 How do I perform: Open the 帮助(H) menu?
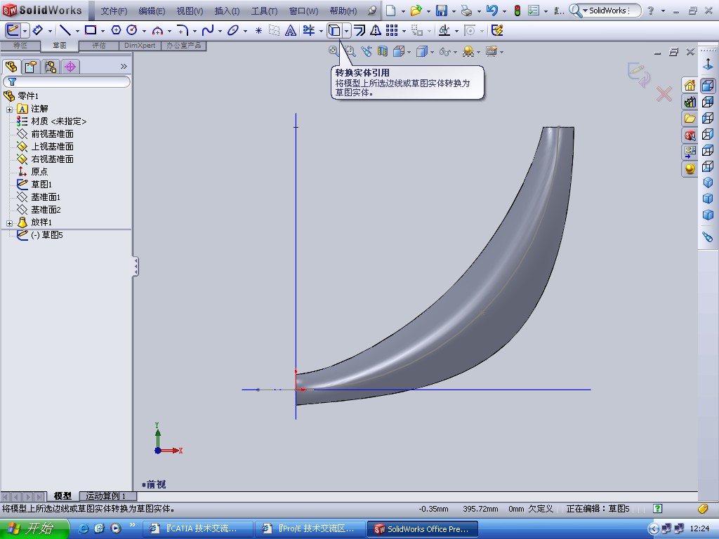pyautogui.click(x=343, y=11)
